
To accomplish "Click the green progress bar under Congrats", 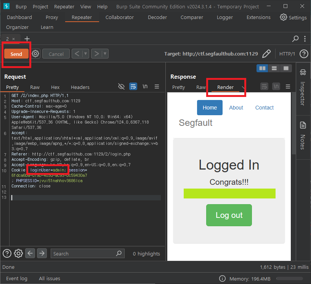I will tap(229, 194).
